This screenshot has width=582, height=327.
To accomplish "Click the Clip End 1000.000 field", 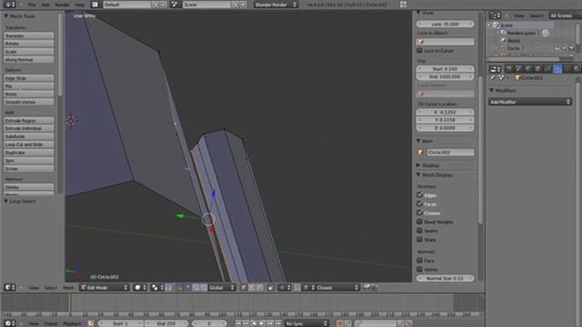I will point(445,76).
